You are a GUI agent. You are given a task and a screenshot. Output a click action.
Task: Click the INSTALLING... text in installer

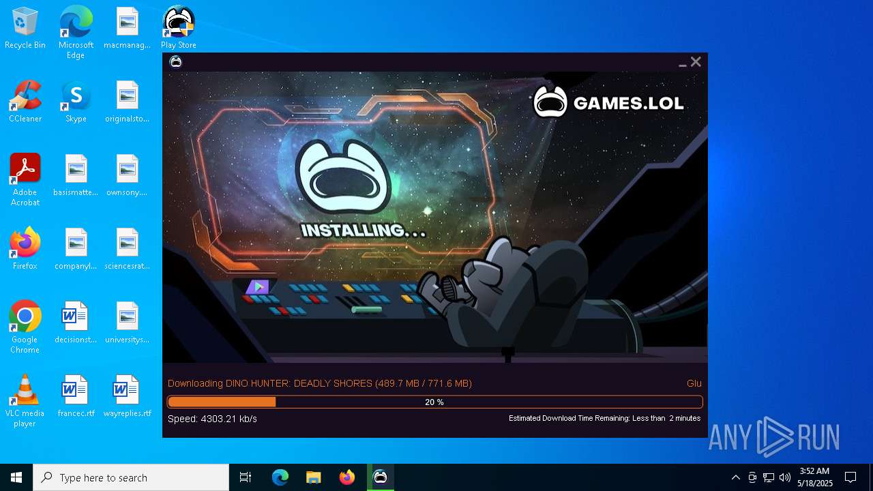[364, 230]
